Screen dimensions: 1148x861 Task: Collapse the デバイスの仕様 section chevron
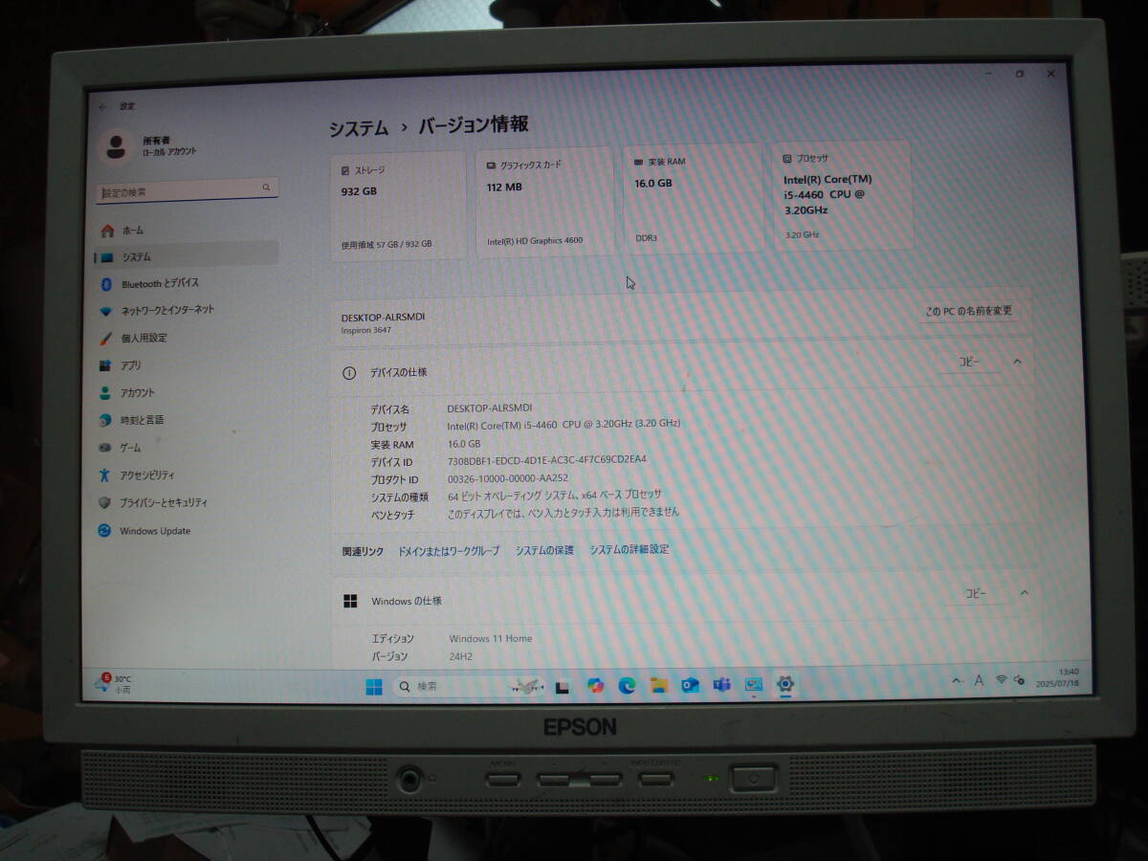point(1017,362)
